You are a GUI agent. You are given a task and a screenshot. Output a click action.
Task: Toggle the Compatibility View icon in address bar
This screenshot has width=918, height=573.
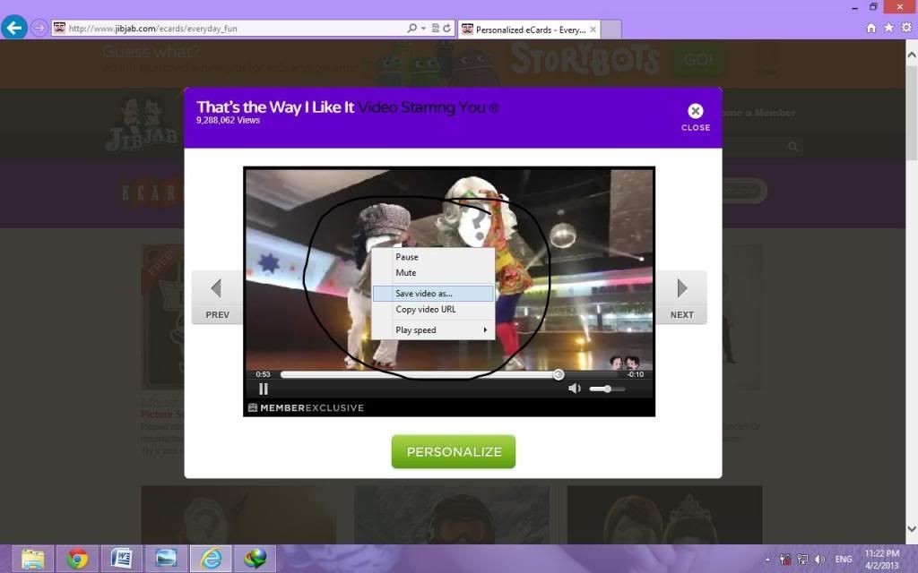point(435,28)
